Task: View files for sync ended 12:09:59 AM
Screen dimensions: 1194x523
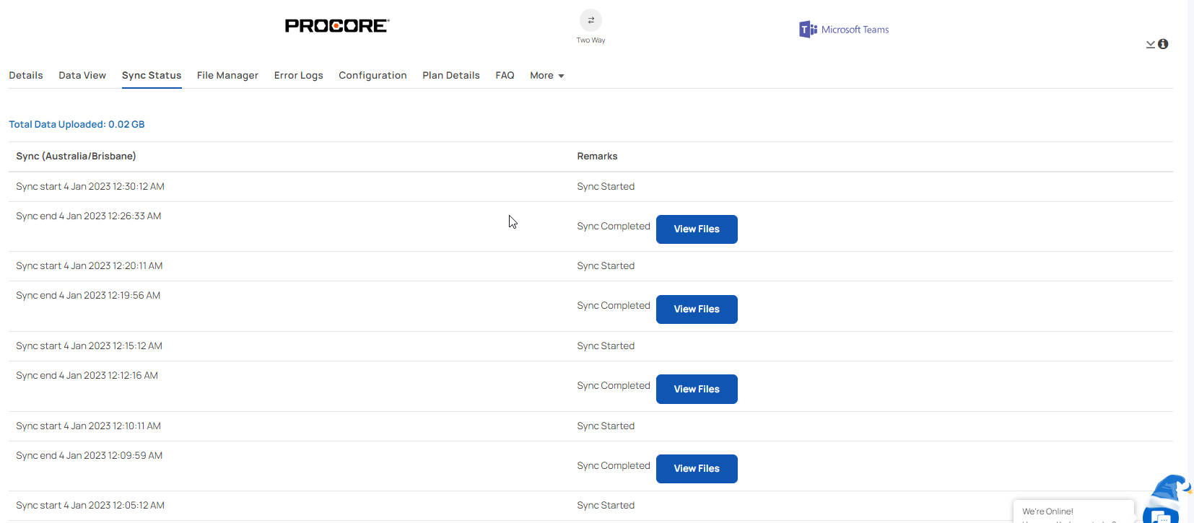Action: pyautogui.click(x=697, y=469)
